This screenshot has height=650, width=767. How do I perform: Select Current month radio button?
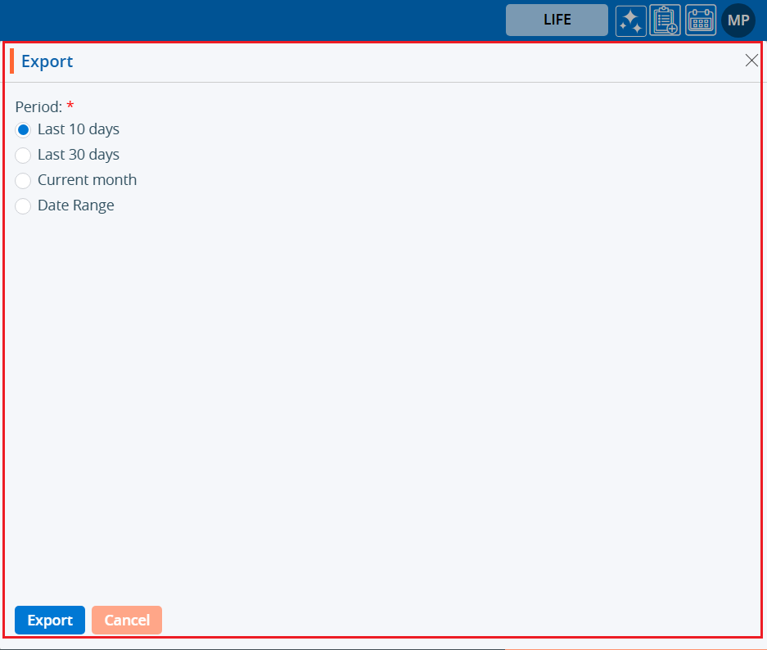(23, 180)
